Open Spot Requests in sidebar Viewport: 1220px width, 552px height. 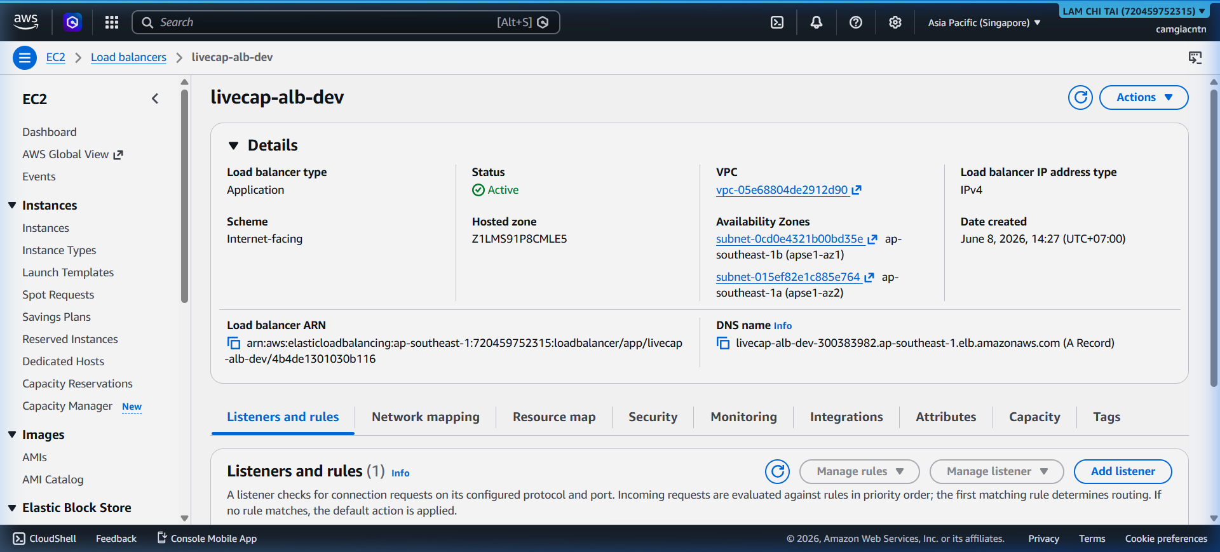click(58, 295)
